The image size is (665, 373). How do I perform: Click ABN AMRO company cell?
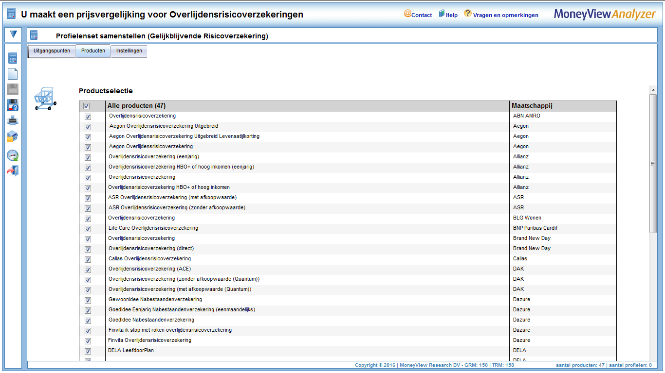point(527,116)
